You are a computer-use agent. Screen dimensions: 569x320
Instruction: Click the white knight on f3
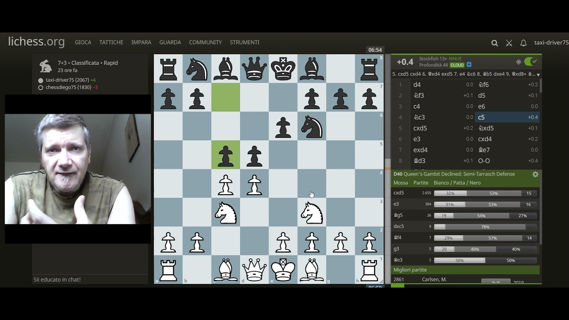coord(312,212)
